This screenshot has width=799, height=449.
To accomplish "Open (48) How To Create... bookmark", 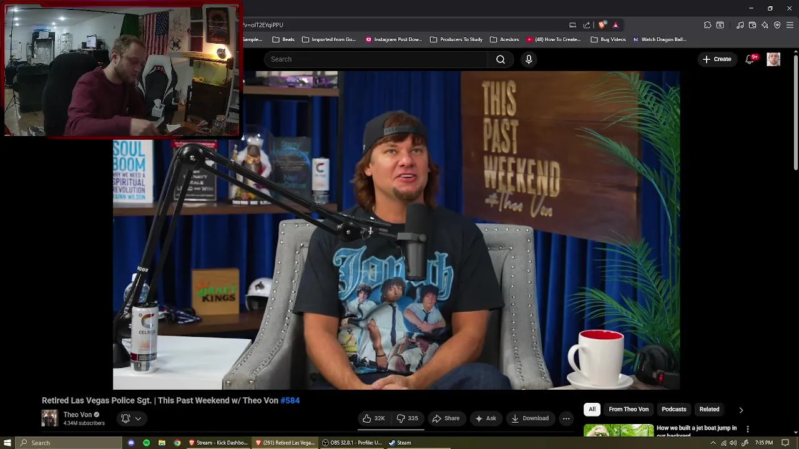I will (553, 39).
